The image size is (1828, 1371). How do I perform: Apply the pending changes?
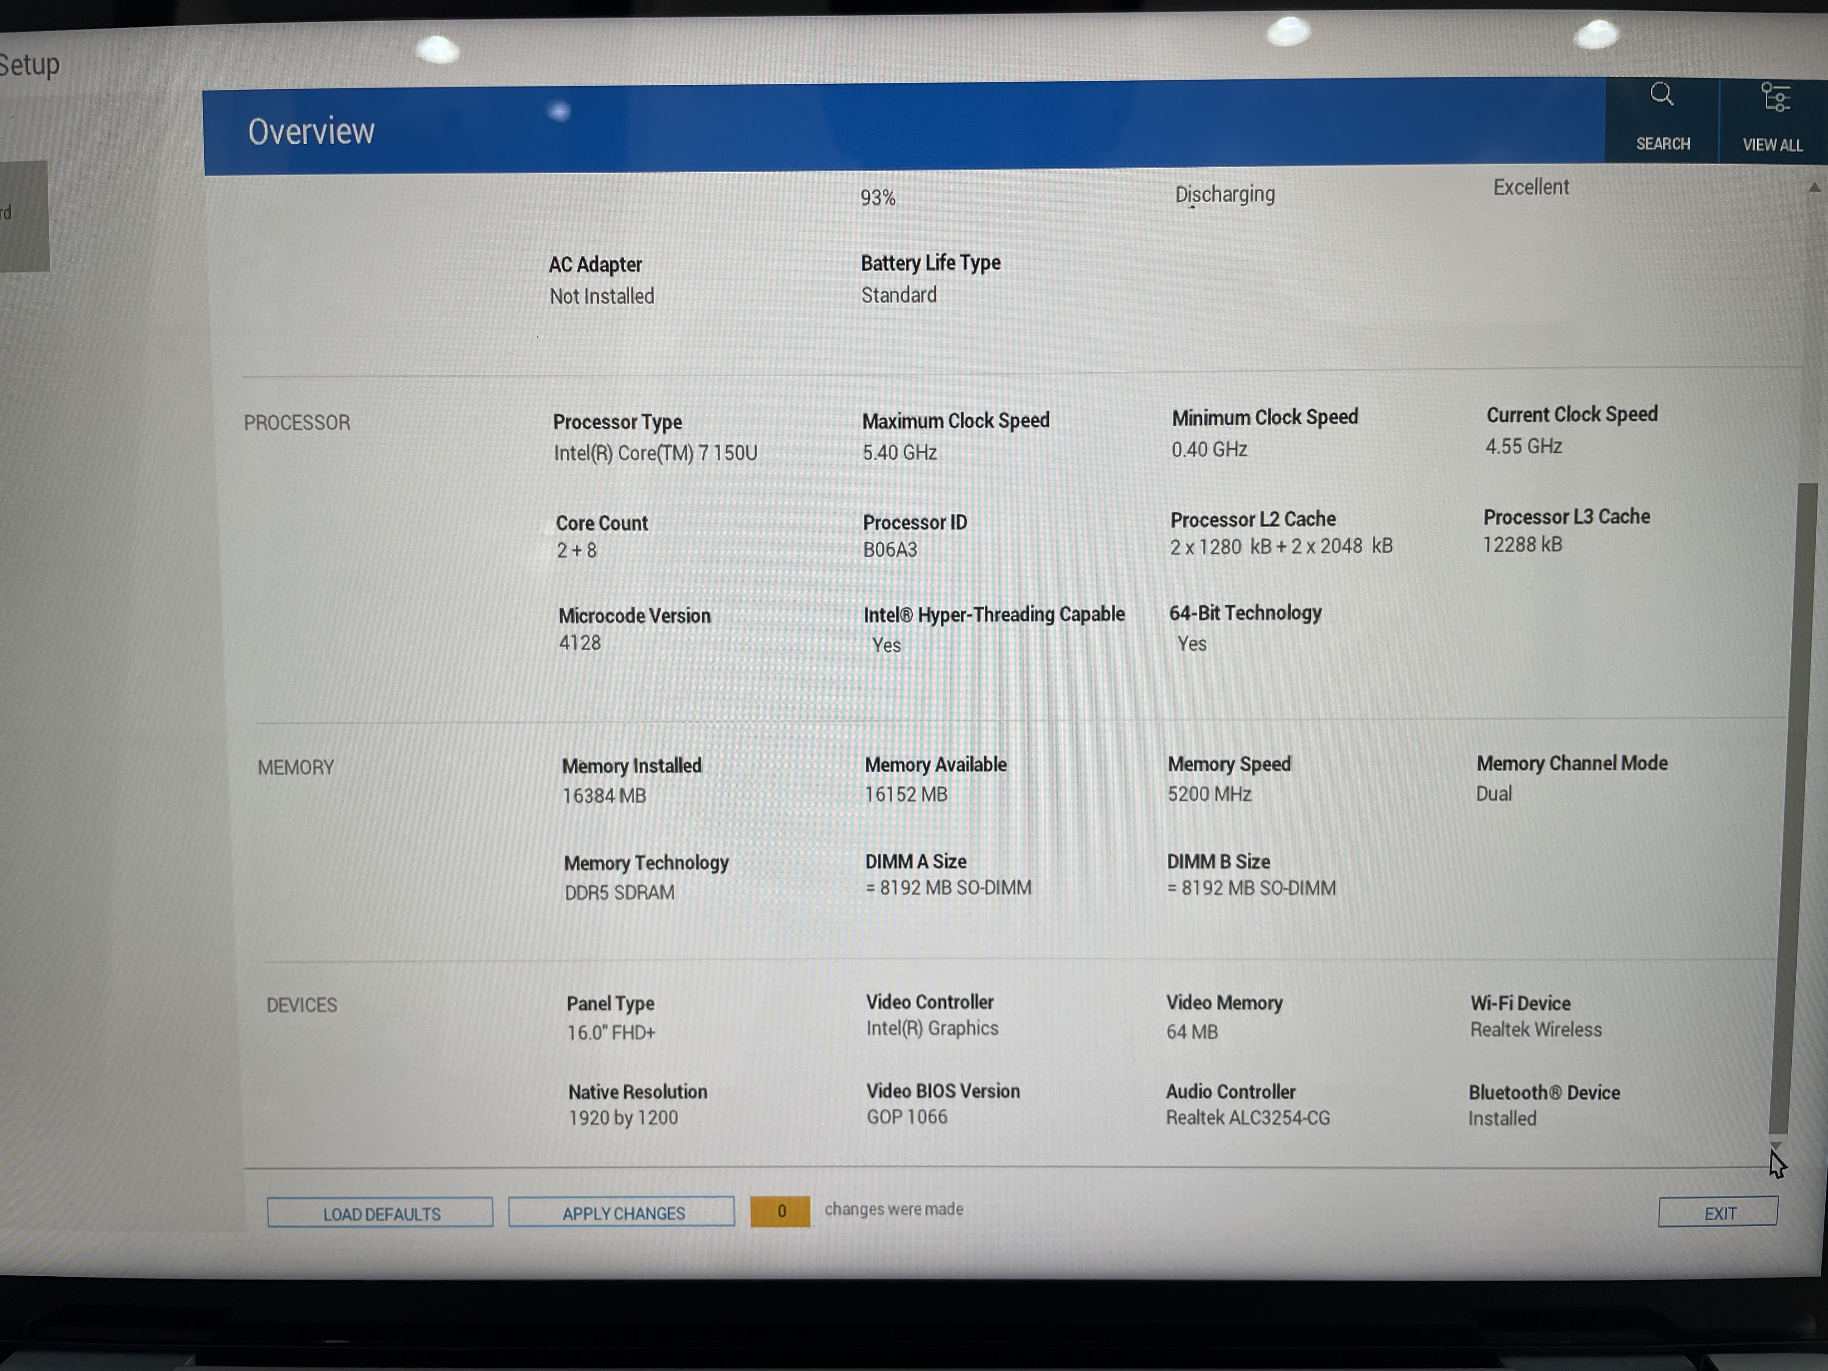622,1212
